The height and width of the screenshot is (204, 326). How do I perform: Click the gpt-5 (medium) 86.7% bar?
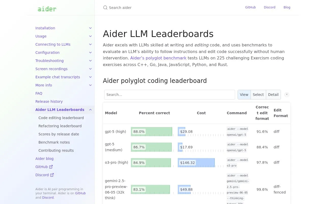click(151, 147)
